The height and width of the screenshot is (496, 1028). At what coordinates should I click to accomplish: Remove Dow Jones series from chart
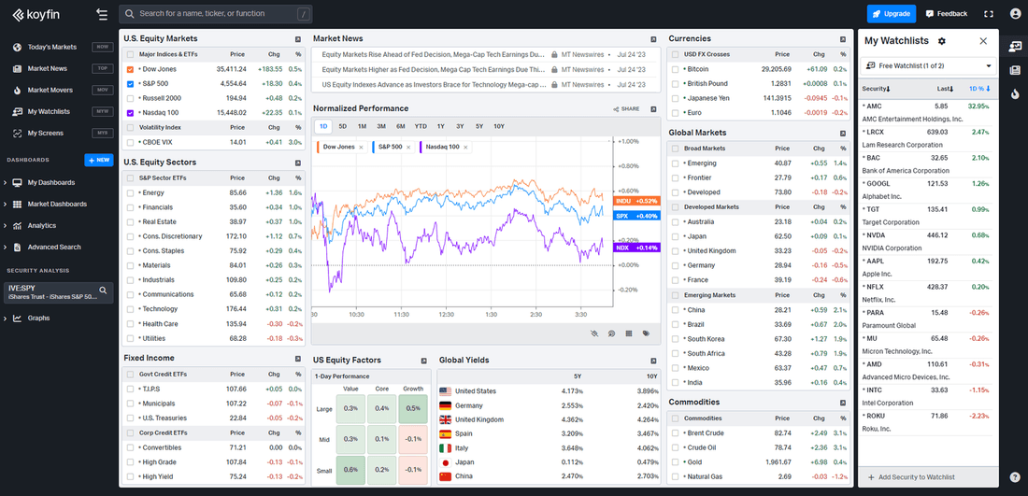361,148
